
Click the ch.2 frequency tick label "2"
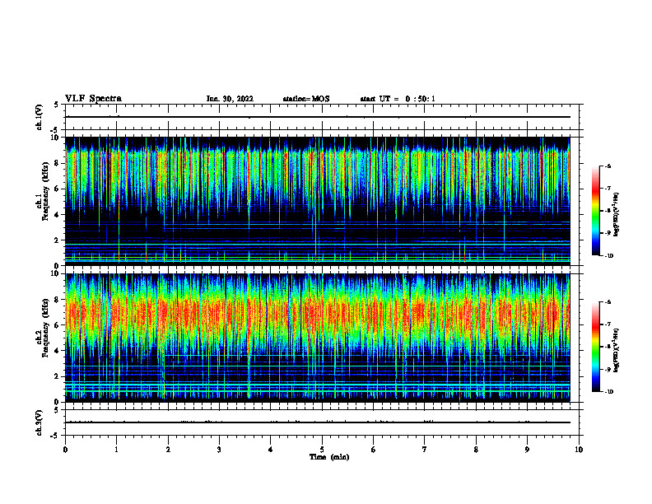pos(58,376)
